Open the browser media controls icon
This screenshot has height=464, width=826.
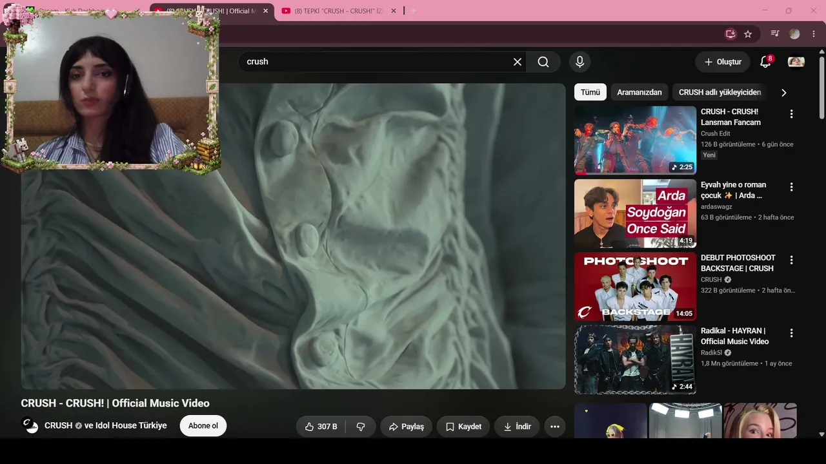[x=775, y=34]
